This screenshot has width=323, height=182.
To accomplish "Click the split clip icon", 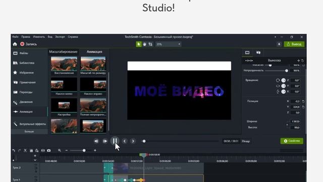I will (x=43, y=151).
